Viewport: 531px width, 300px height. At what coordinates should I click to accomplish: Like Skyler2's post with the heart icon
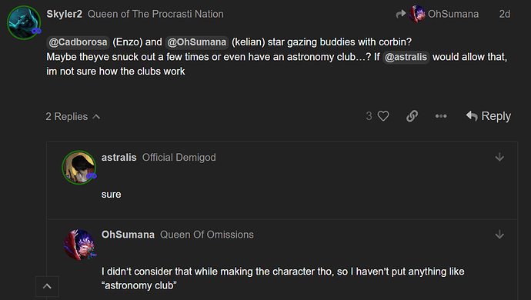coord(383,116)
